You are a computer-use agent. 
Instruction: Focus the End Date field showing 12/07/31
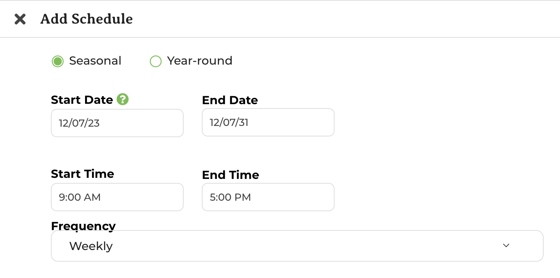click(x=268, y=122)
